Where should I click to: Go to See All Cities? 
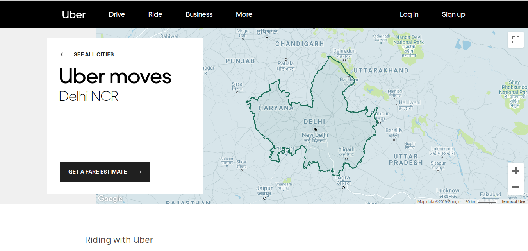tap(94, 54)
